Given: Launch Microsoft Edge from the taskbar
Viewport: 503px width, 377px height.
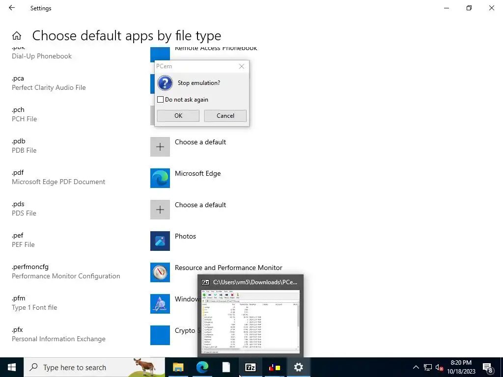Looking at the screenshot, I should coord(202,367).
